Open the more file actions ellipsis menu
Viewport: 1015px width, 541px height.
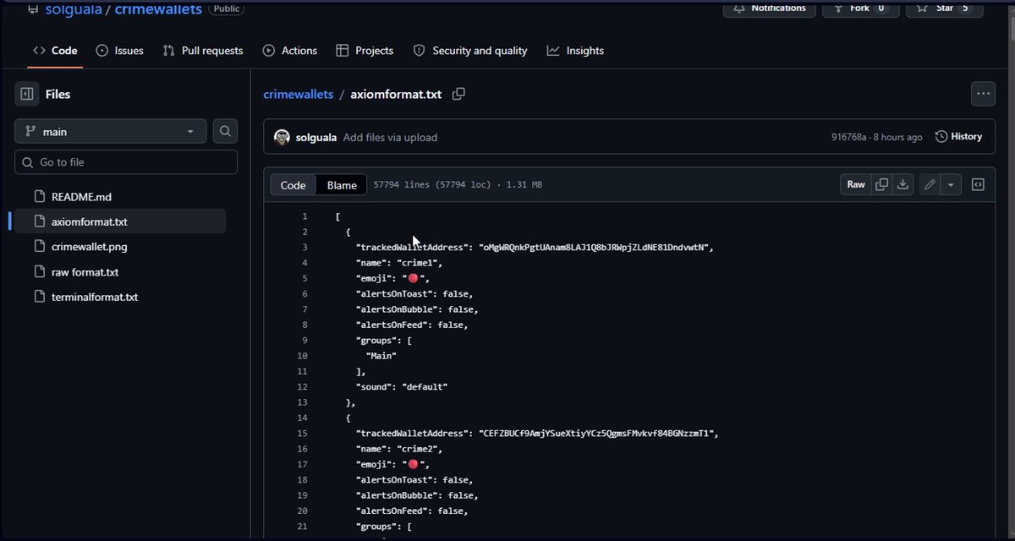tap(983, 94)
